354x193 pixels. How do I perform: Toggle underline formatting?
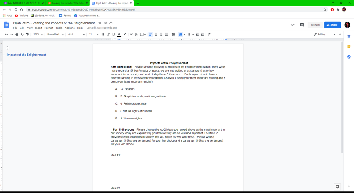[114, 35]
